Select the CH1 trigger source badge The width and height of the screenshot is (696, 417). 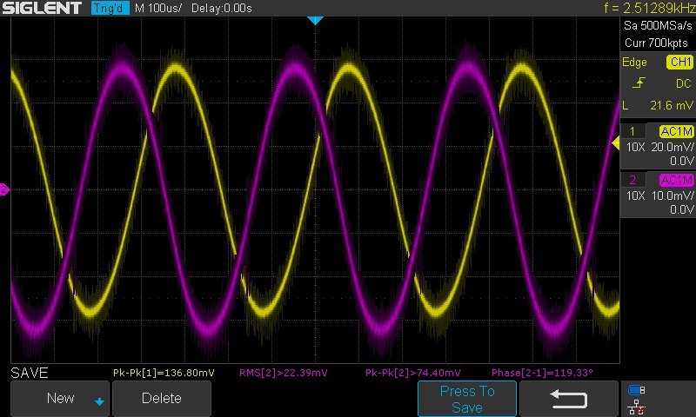coord(679,62)
